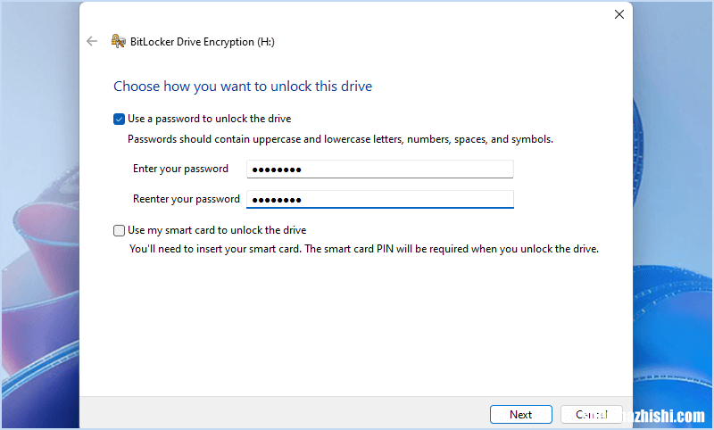Screen dimensions: 714x430
Task: Uncheck Use a password to unlock the drive
Action: 119,120
